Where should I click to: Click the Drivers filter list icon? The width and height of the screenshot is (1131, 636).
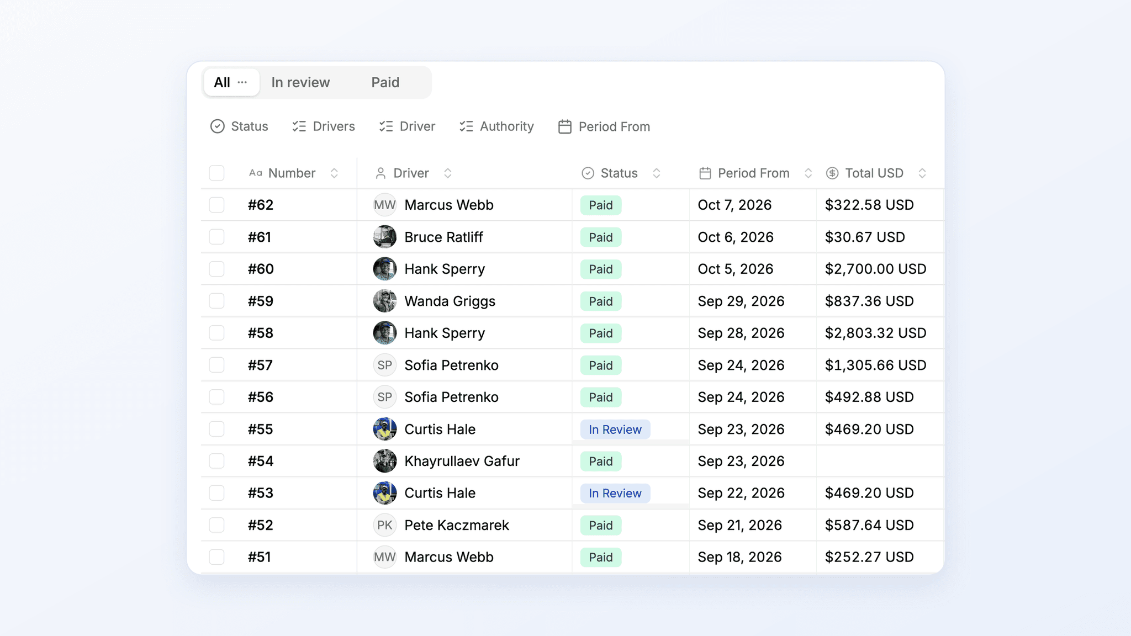[299, 126]
